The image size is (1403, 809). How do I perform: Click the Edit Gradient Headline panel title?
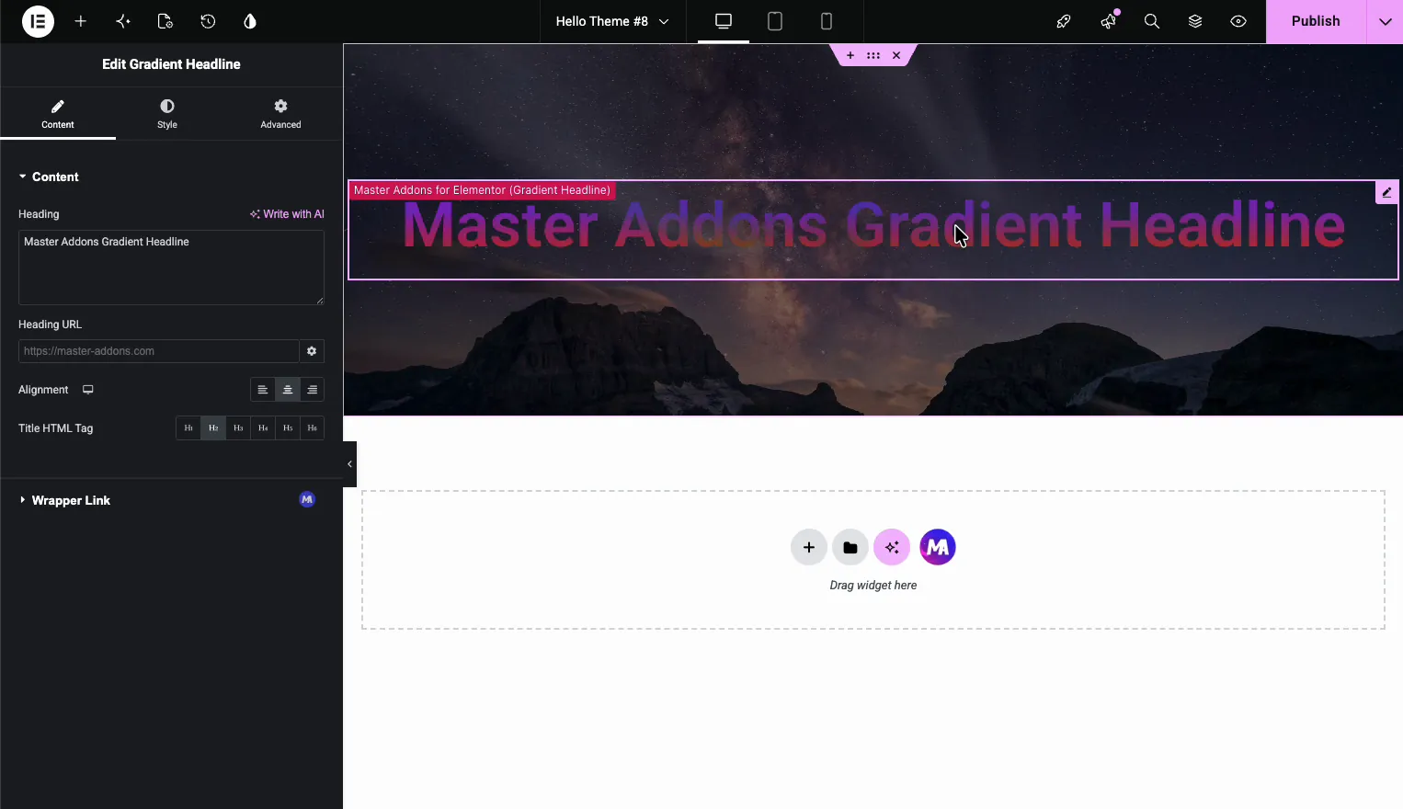[x=171, y=64]
